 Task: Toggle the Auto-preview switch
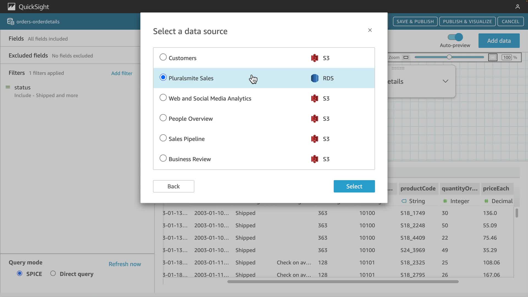[x=455, y=37]
